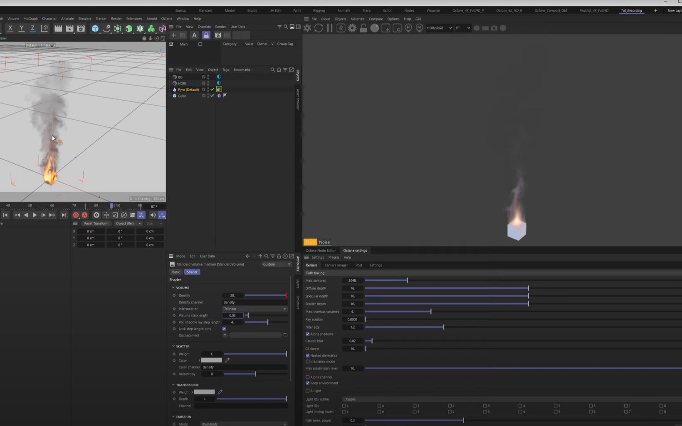The width and height of the screenshot is (682, 426).
Task: Click the Octane focus picker F icon
Action: point(408,28)
